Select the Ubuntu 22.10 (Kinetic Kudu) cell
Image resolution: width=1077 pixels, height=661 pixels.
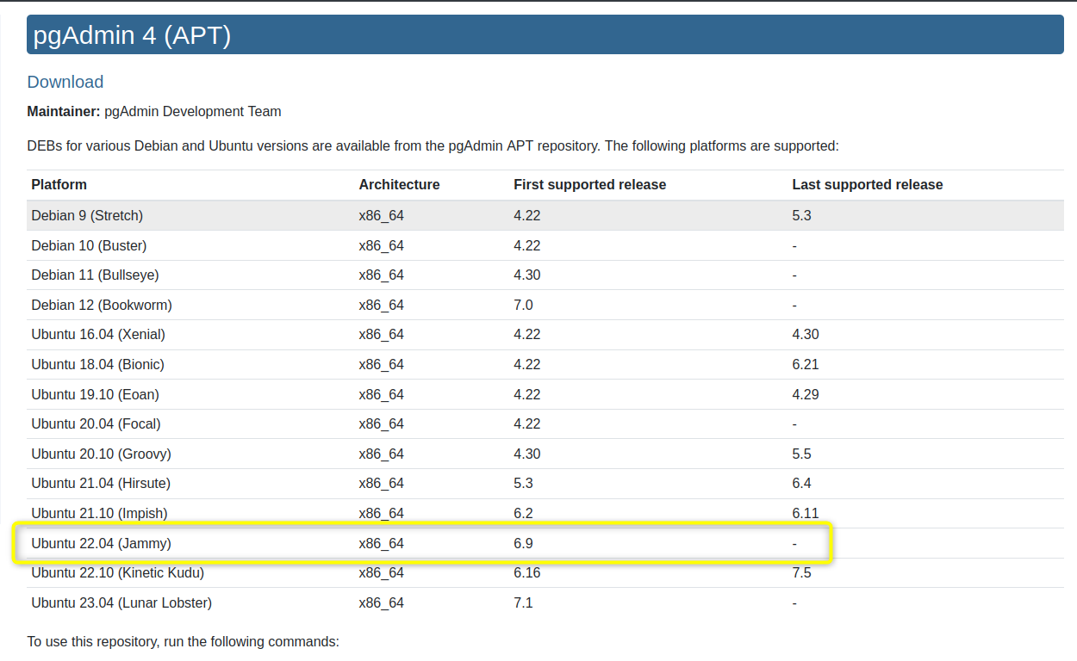[117, 572]
